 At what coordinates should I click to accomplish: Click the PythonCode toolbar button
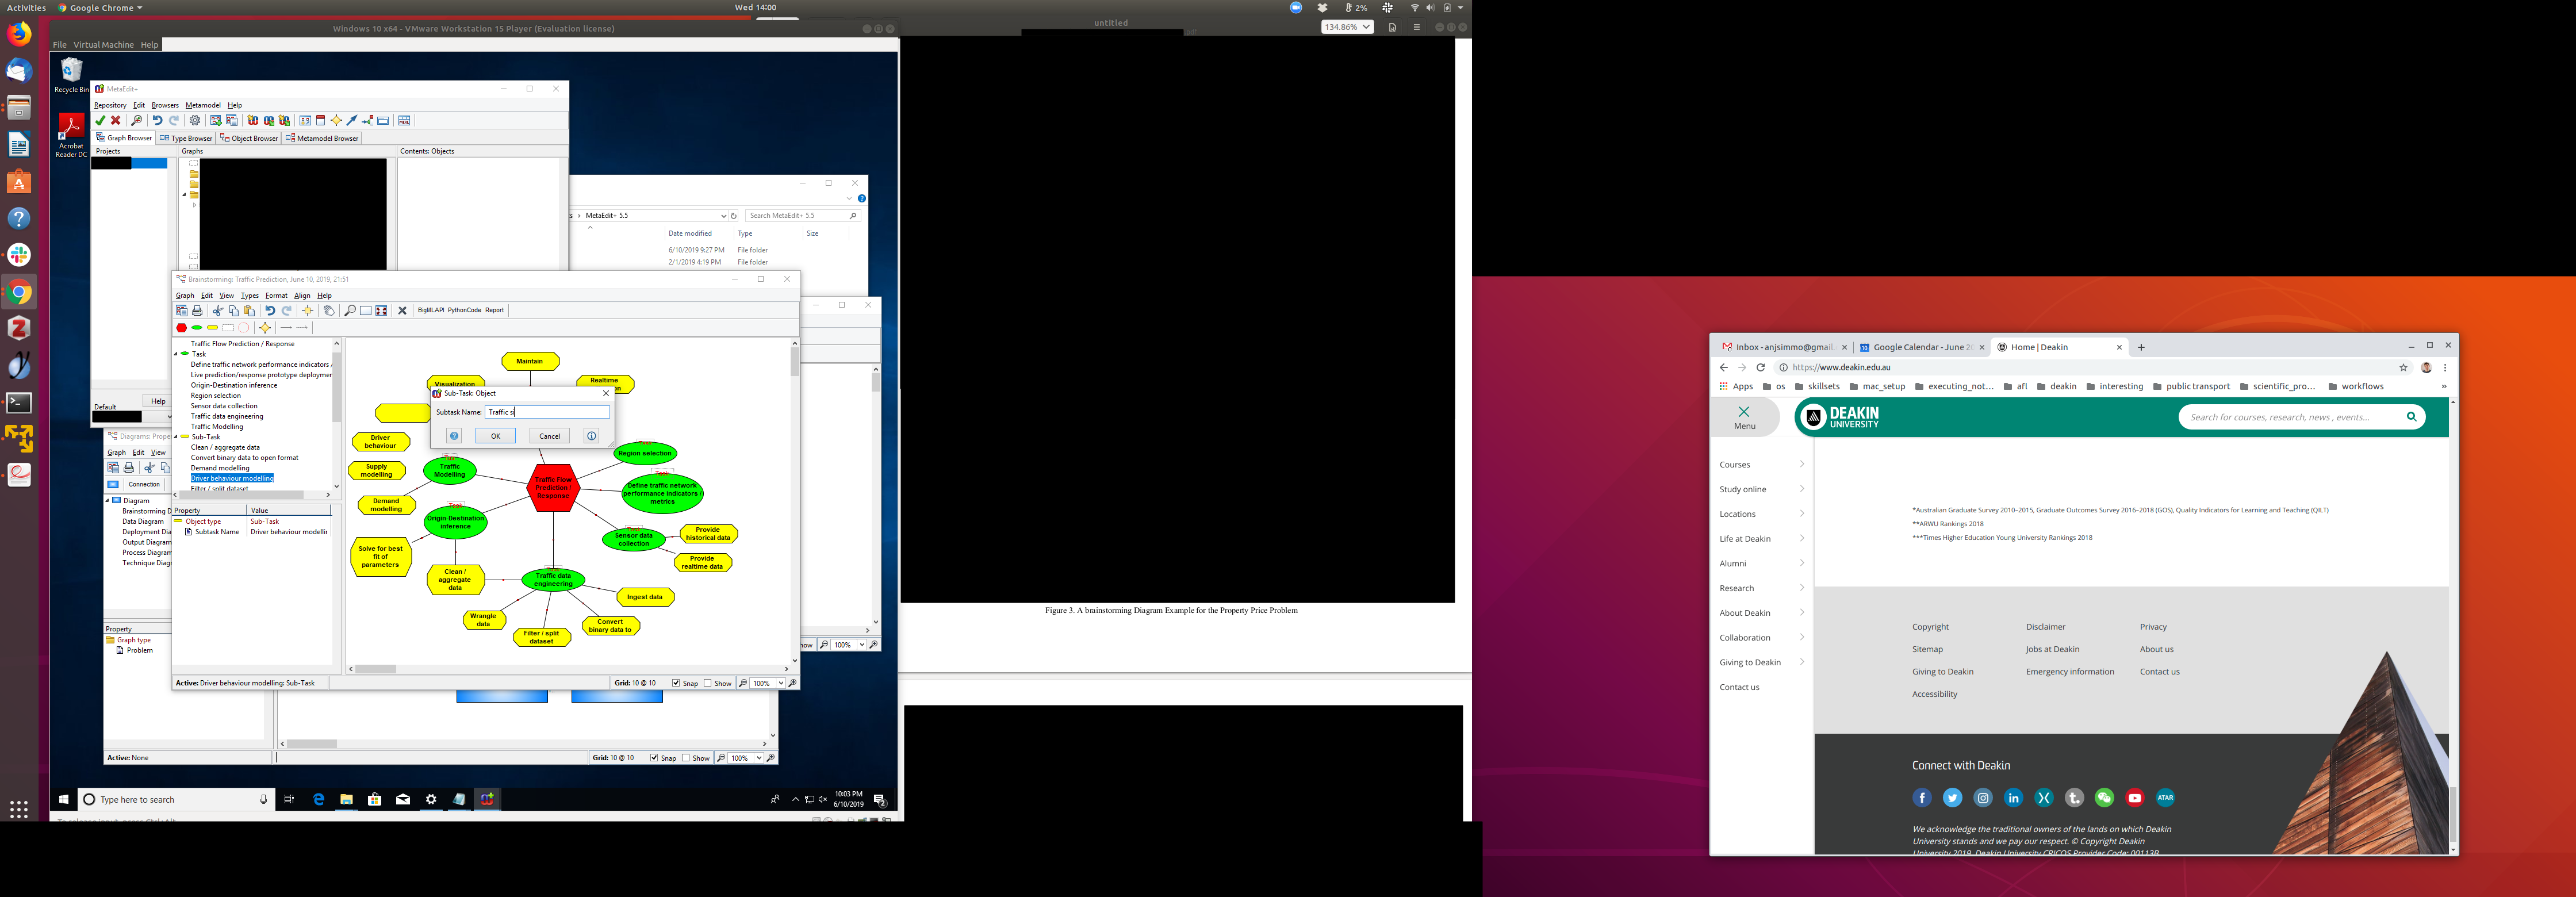(464, 310)
